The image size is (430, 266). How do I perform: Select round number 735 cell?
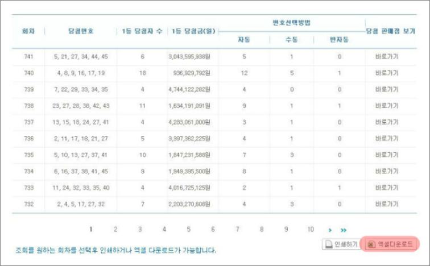coord(29,155)
